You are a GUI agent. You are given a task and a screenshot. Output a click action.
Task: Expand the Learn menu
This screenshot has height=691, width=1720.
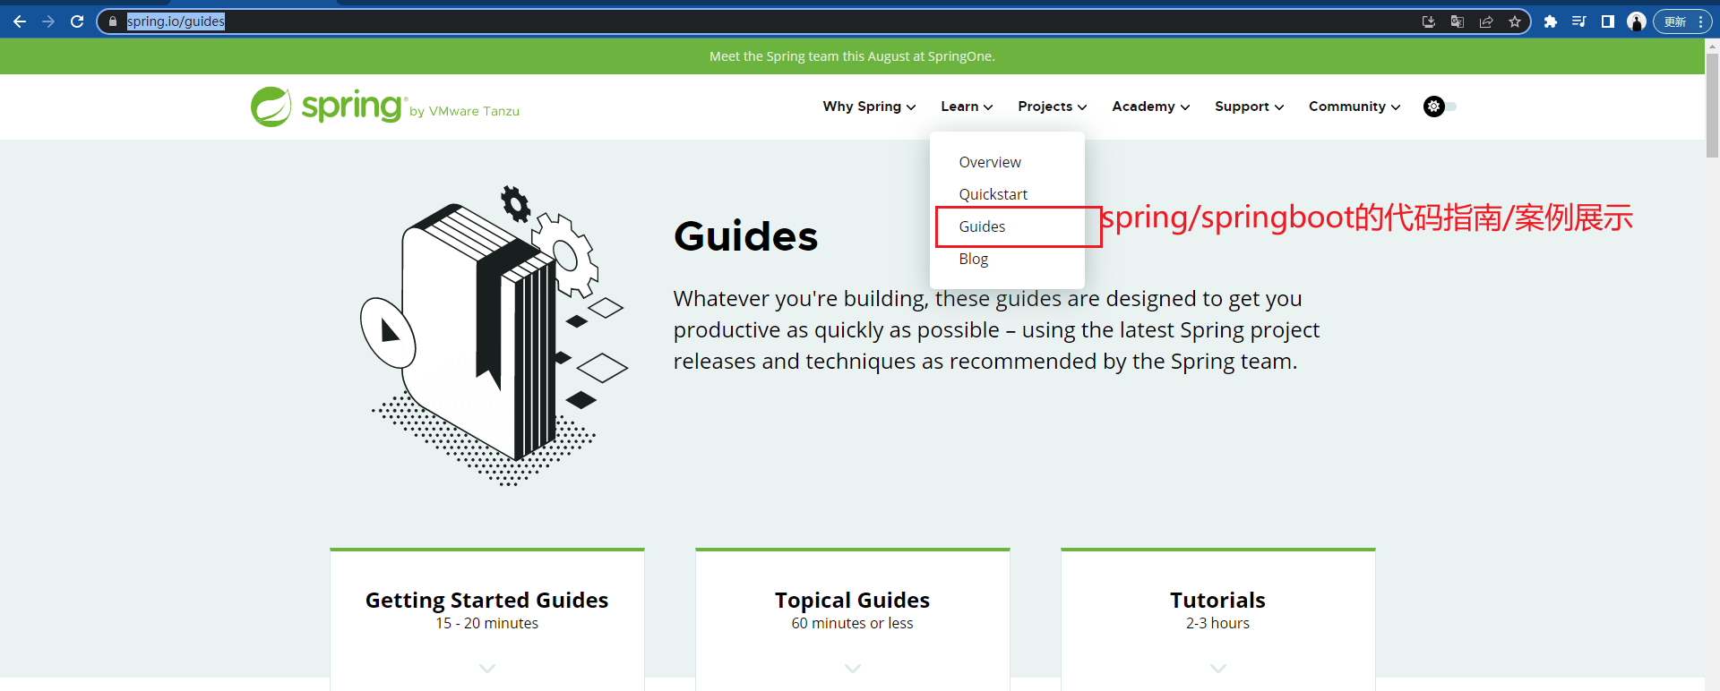pyautogui.click(x=967, y=107)
